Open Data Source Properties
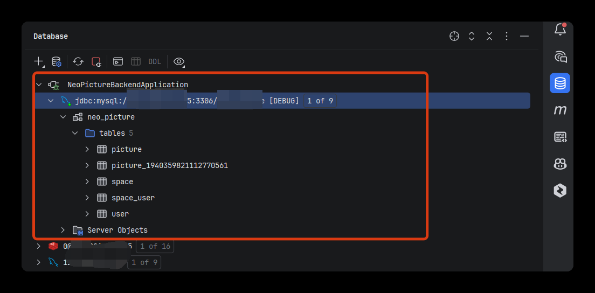 pyautogui.click(x=56, y=61)
